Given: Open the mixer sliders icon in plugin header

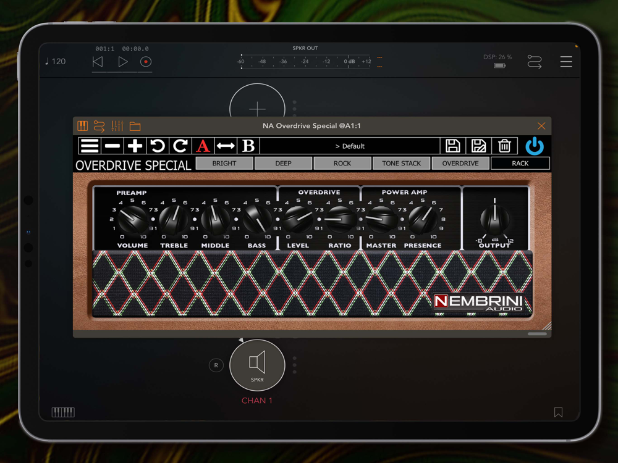Looking at the screenshot, I should 117,126.
